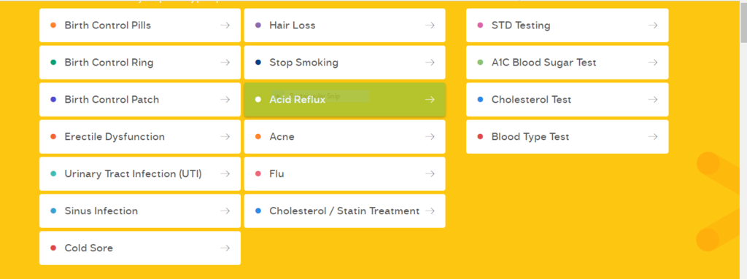Select Stop Smoking treatment
Viewport: 747px width, 279px height.
point(344,63)
